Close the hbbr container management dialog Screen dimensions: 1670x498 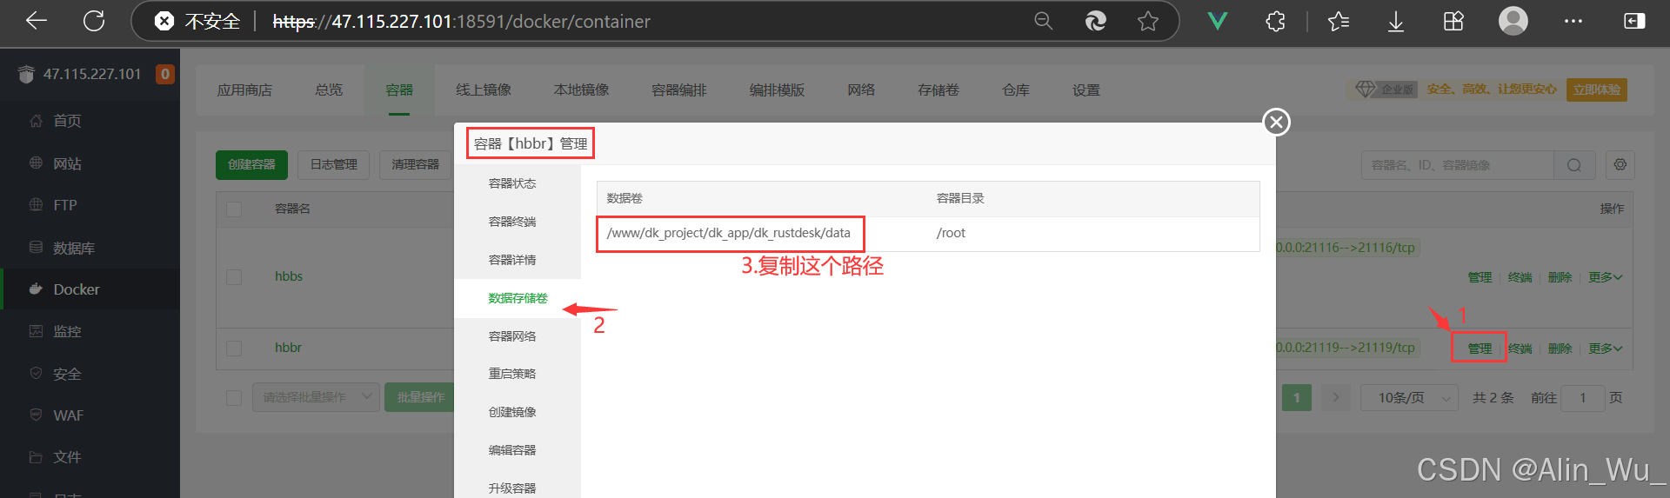tap(1276, 123)
